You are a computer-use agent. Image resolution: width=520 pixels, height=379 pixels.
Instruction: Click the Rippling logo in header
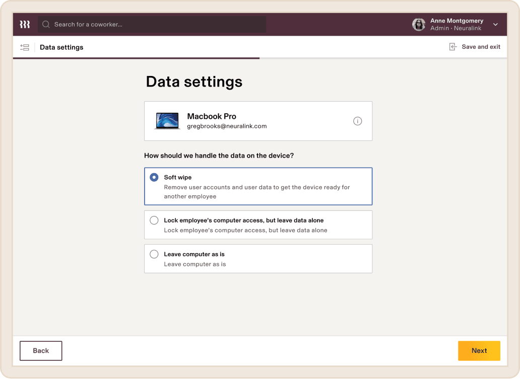click(25, 24)
